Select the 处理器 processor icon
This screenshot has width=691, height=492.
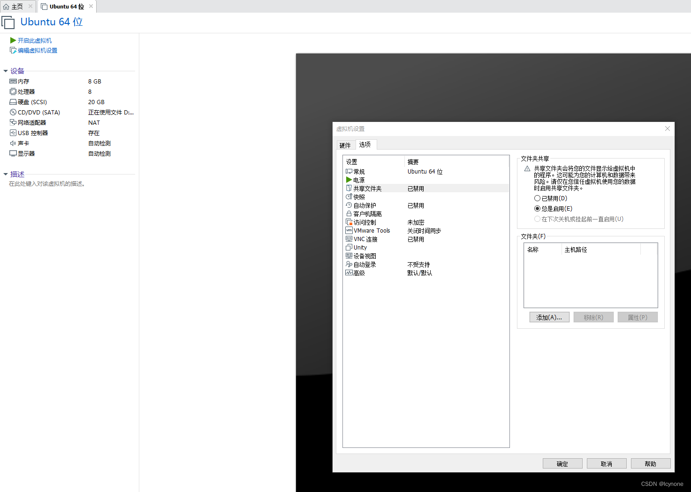pyautogui.click(x=13, y=91)
